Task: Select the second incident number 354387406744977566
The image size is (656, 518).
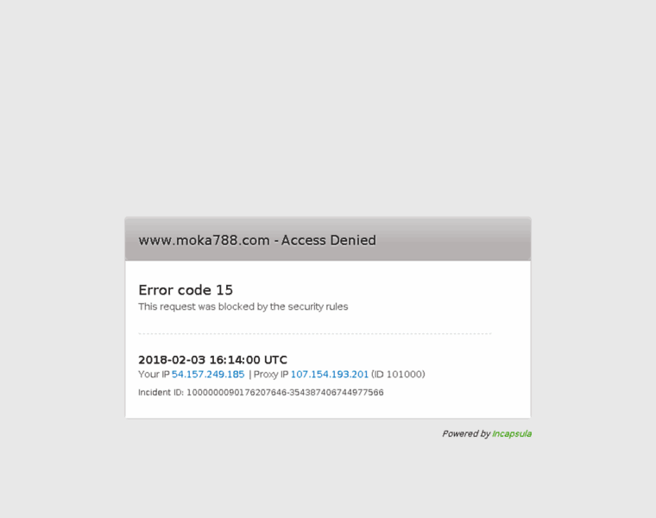Action: (x=337, y=393)
